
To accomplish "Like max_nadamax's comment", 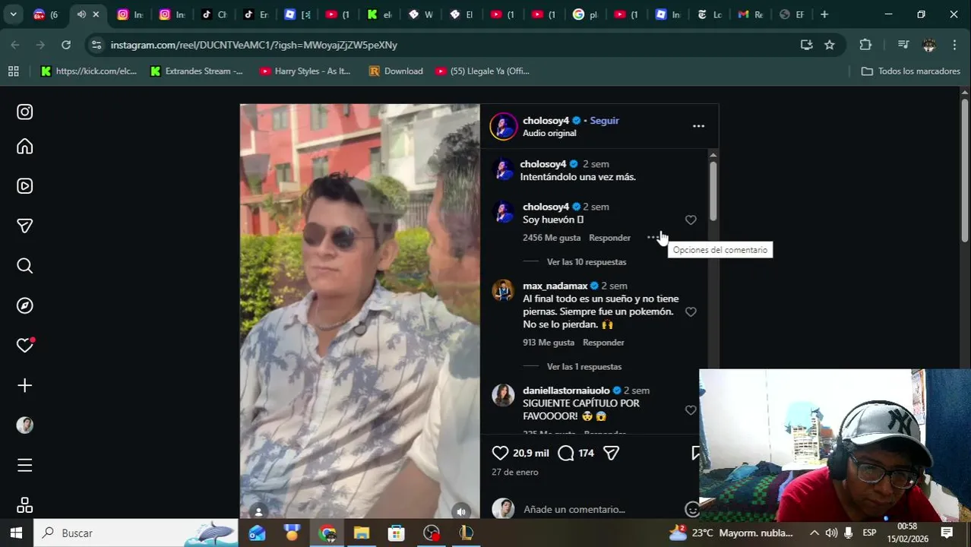I will (691, 311).
